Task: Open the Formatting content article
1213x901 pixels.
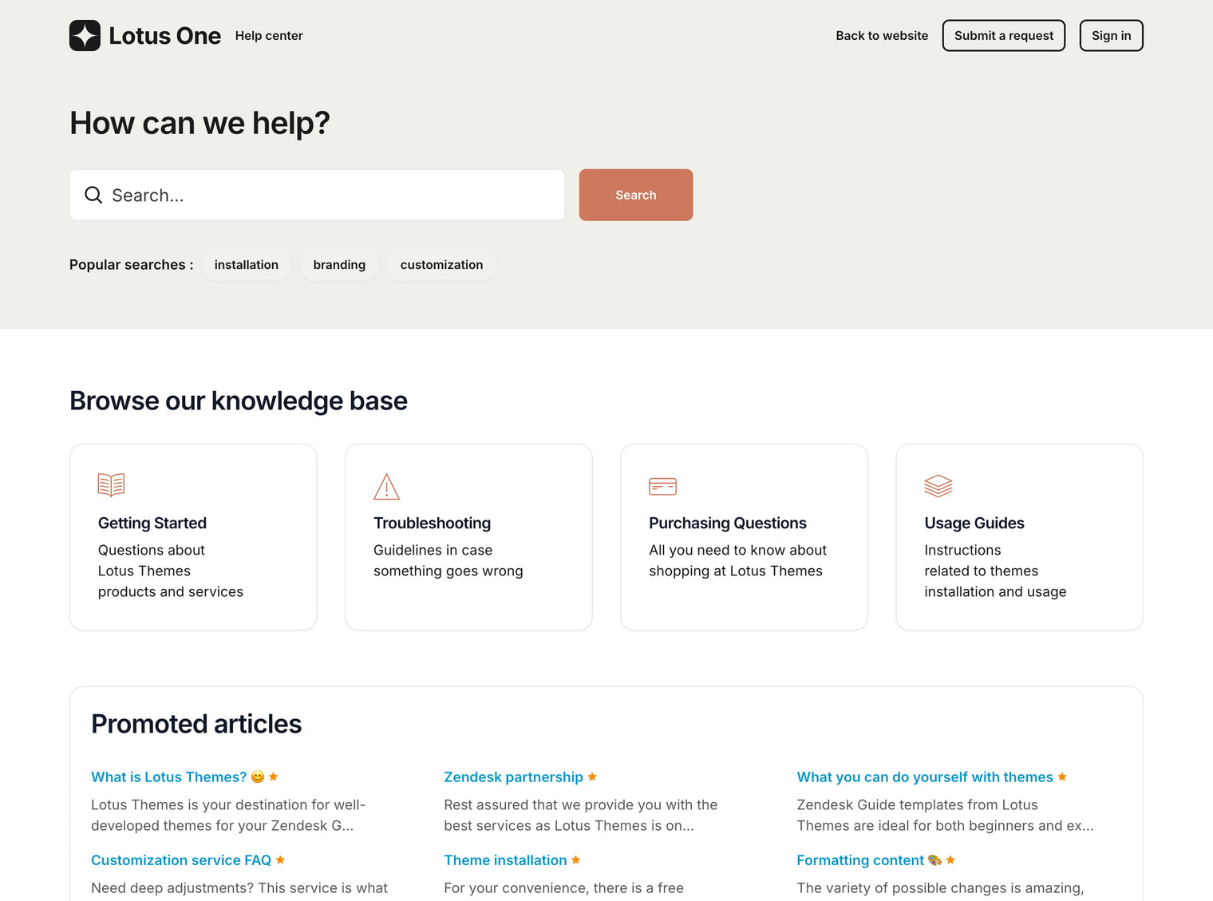Action: coord(860,860)
